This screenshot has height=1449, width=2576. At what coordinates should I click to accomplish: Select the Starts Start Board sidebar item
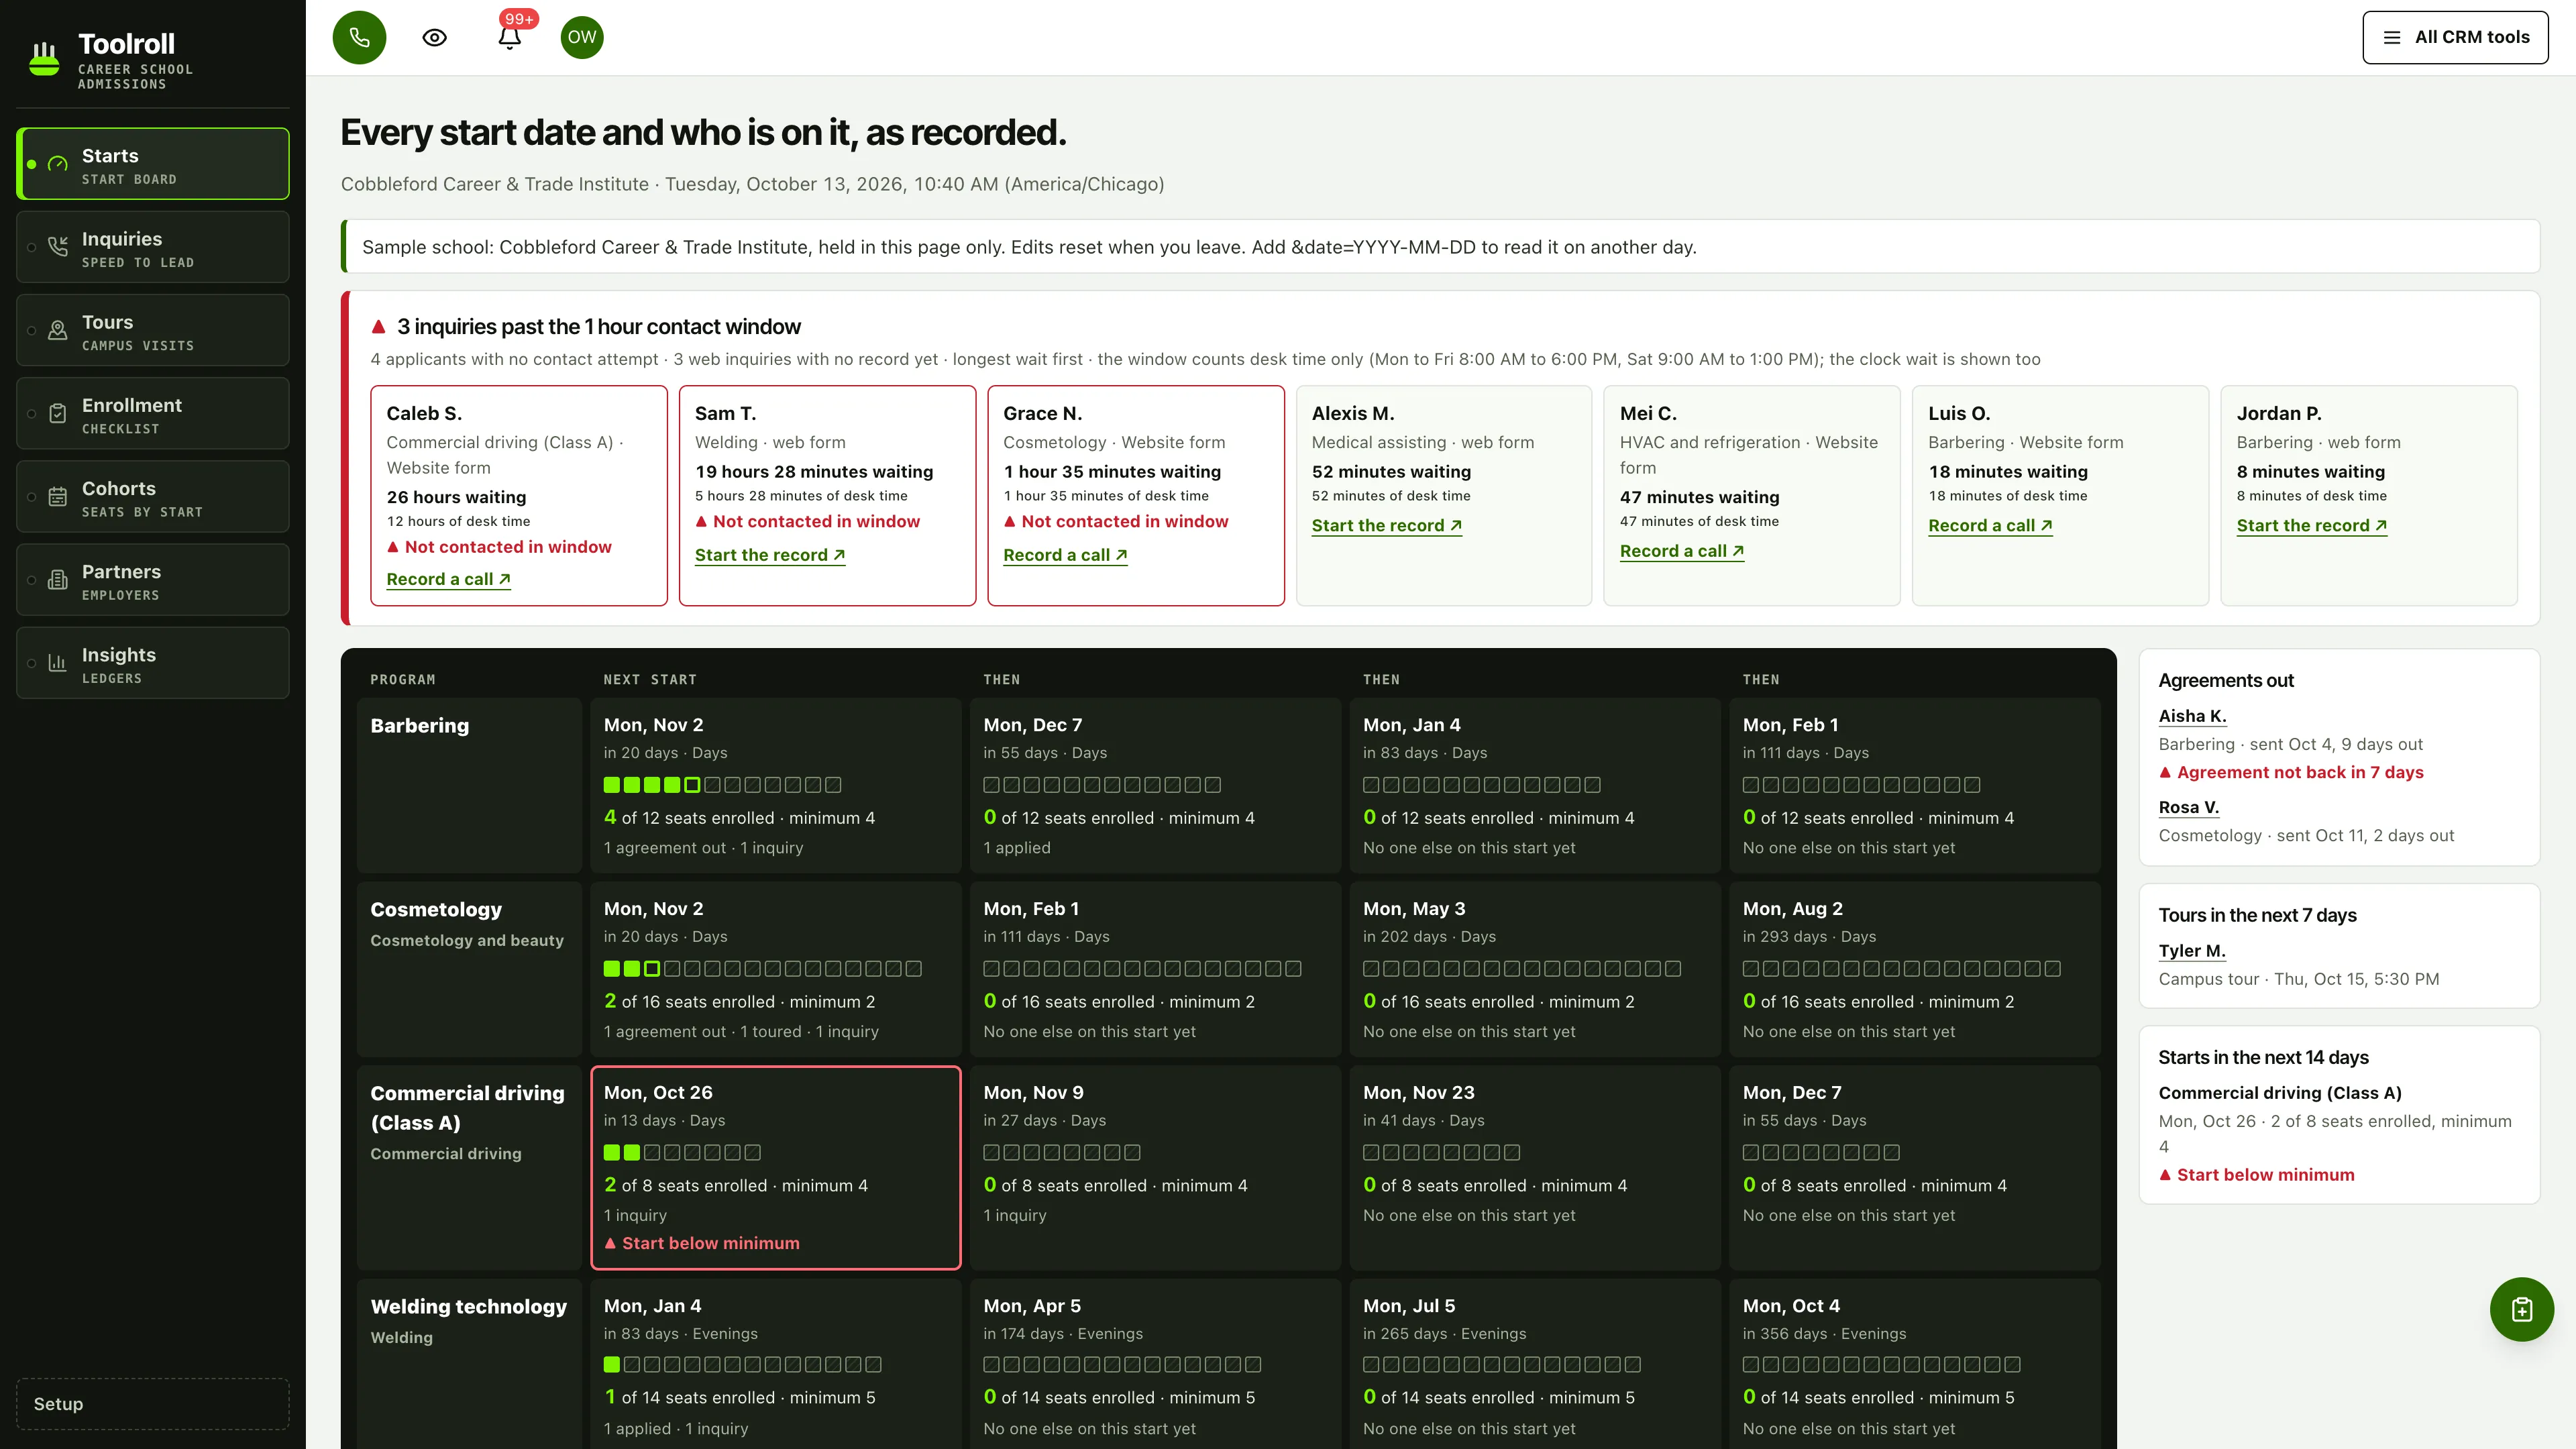point(153,163)
